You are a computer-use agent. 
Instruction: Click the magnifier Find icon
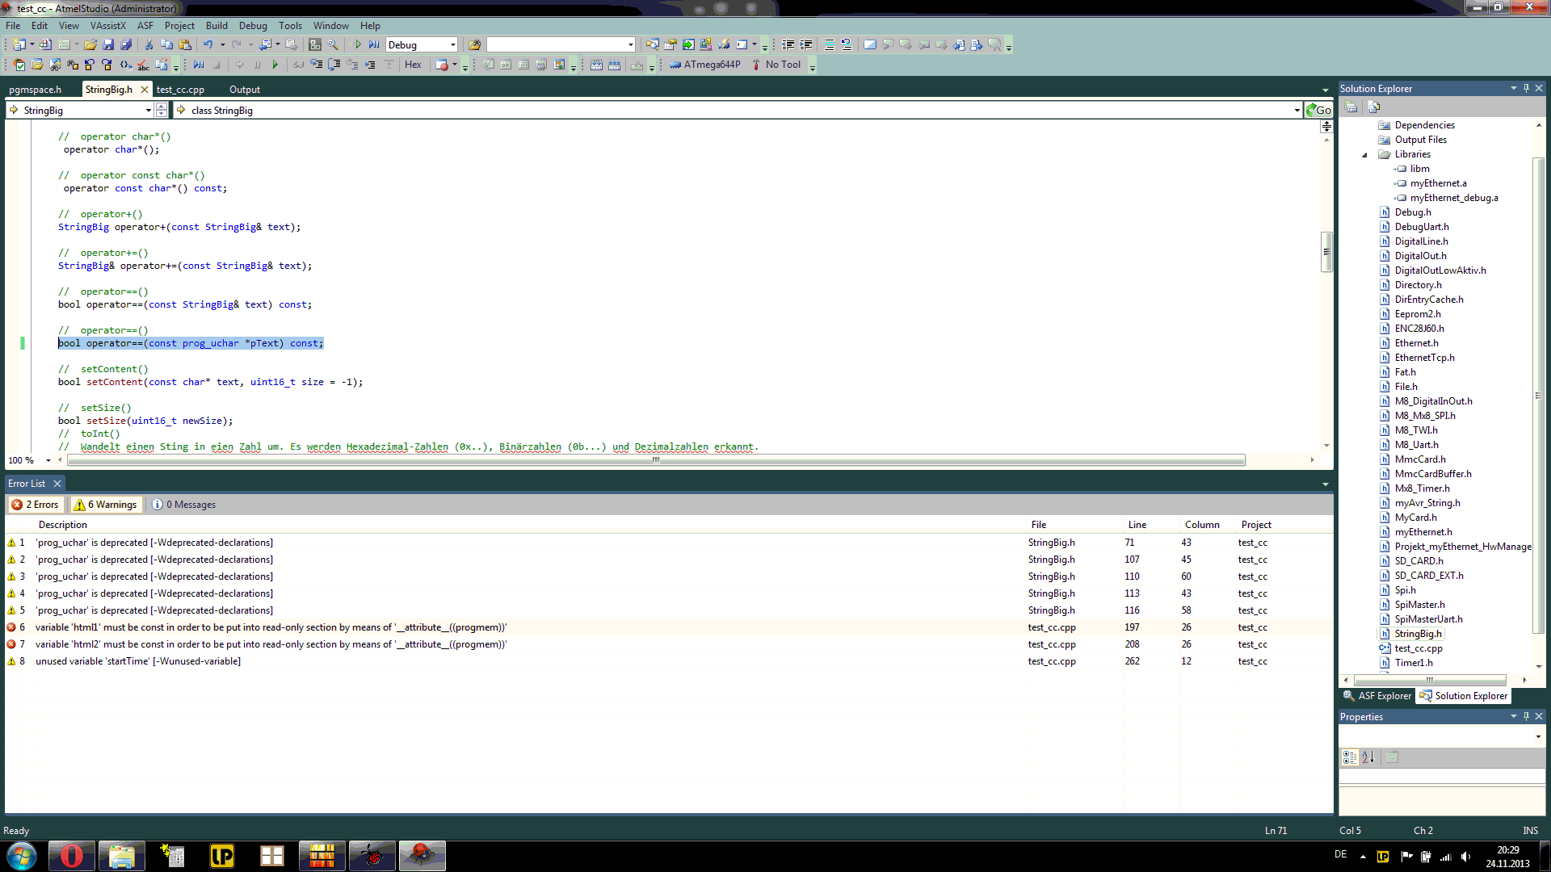coord(333,44)
